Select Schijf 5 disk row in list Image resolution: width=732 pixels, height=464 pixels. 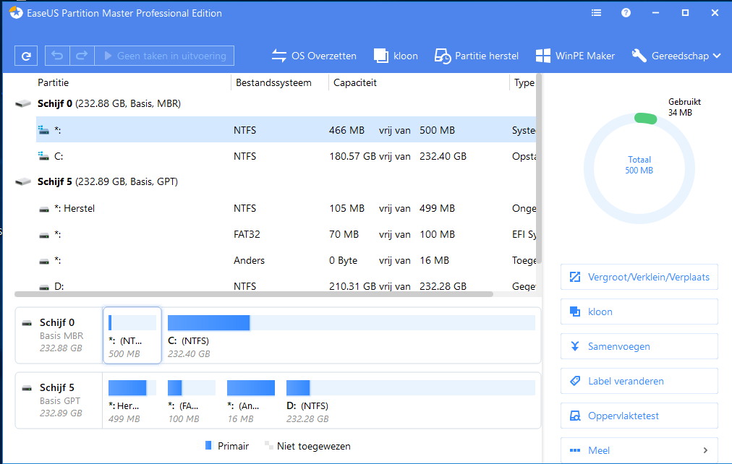coord(276,181)
